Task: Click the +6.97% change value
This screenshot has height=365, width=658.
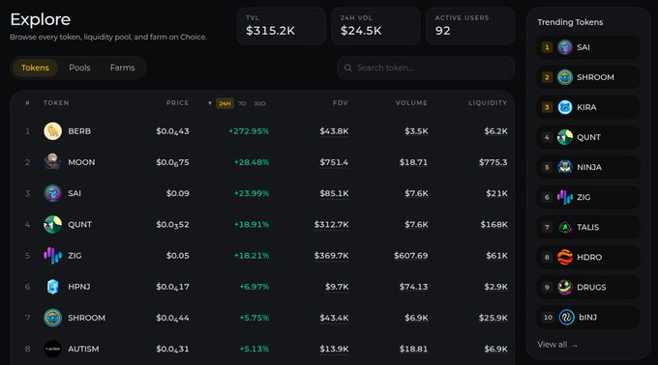Action: coord(254,287)
